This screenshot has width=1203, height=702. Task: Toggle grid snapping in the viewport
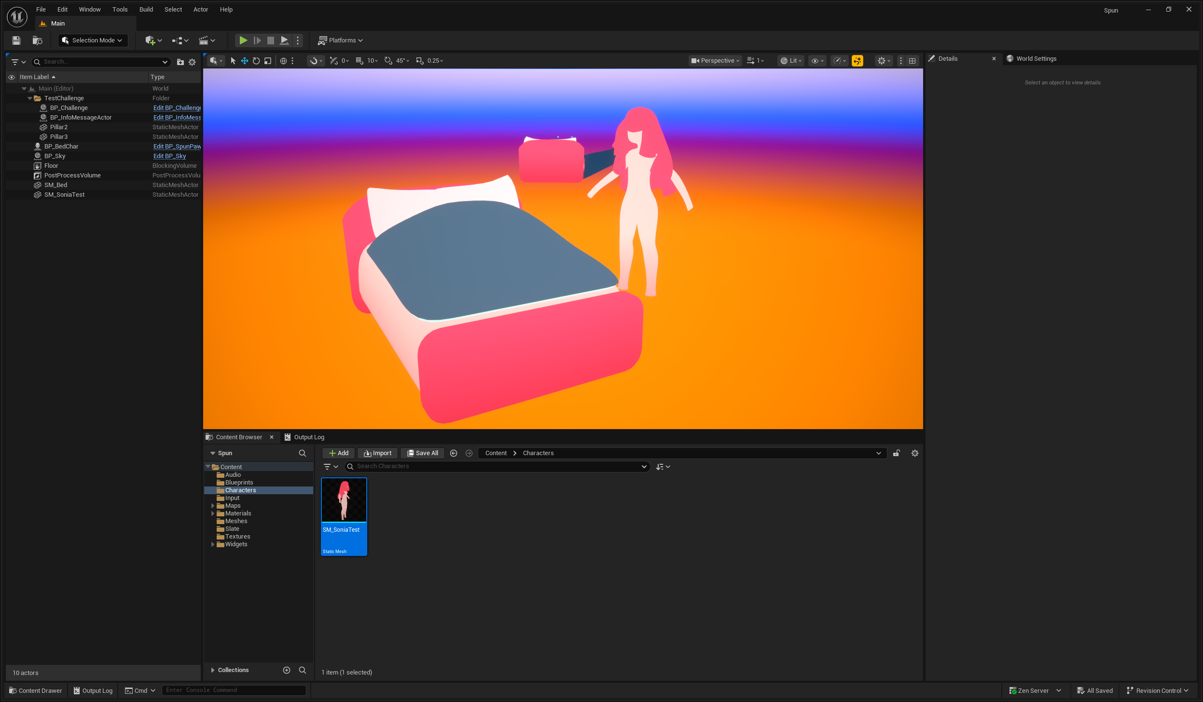[360, 61]
